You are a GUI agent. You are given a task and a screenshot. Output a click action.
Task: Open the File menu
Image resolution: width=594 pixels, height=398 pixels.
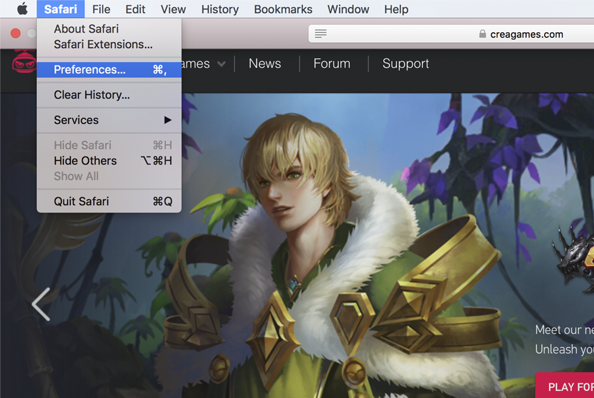101,9
